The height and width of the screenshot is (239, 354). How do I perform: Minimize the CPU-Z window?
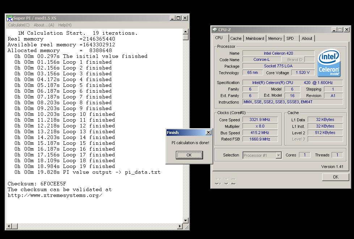[x=334, y=30]
